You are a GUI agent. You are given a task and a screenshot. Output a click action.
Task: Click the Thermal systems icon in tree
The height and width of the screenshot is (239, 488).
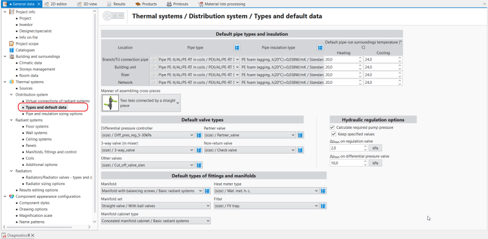coord(12,82)
